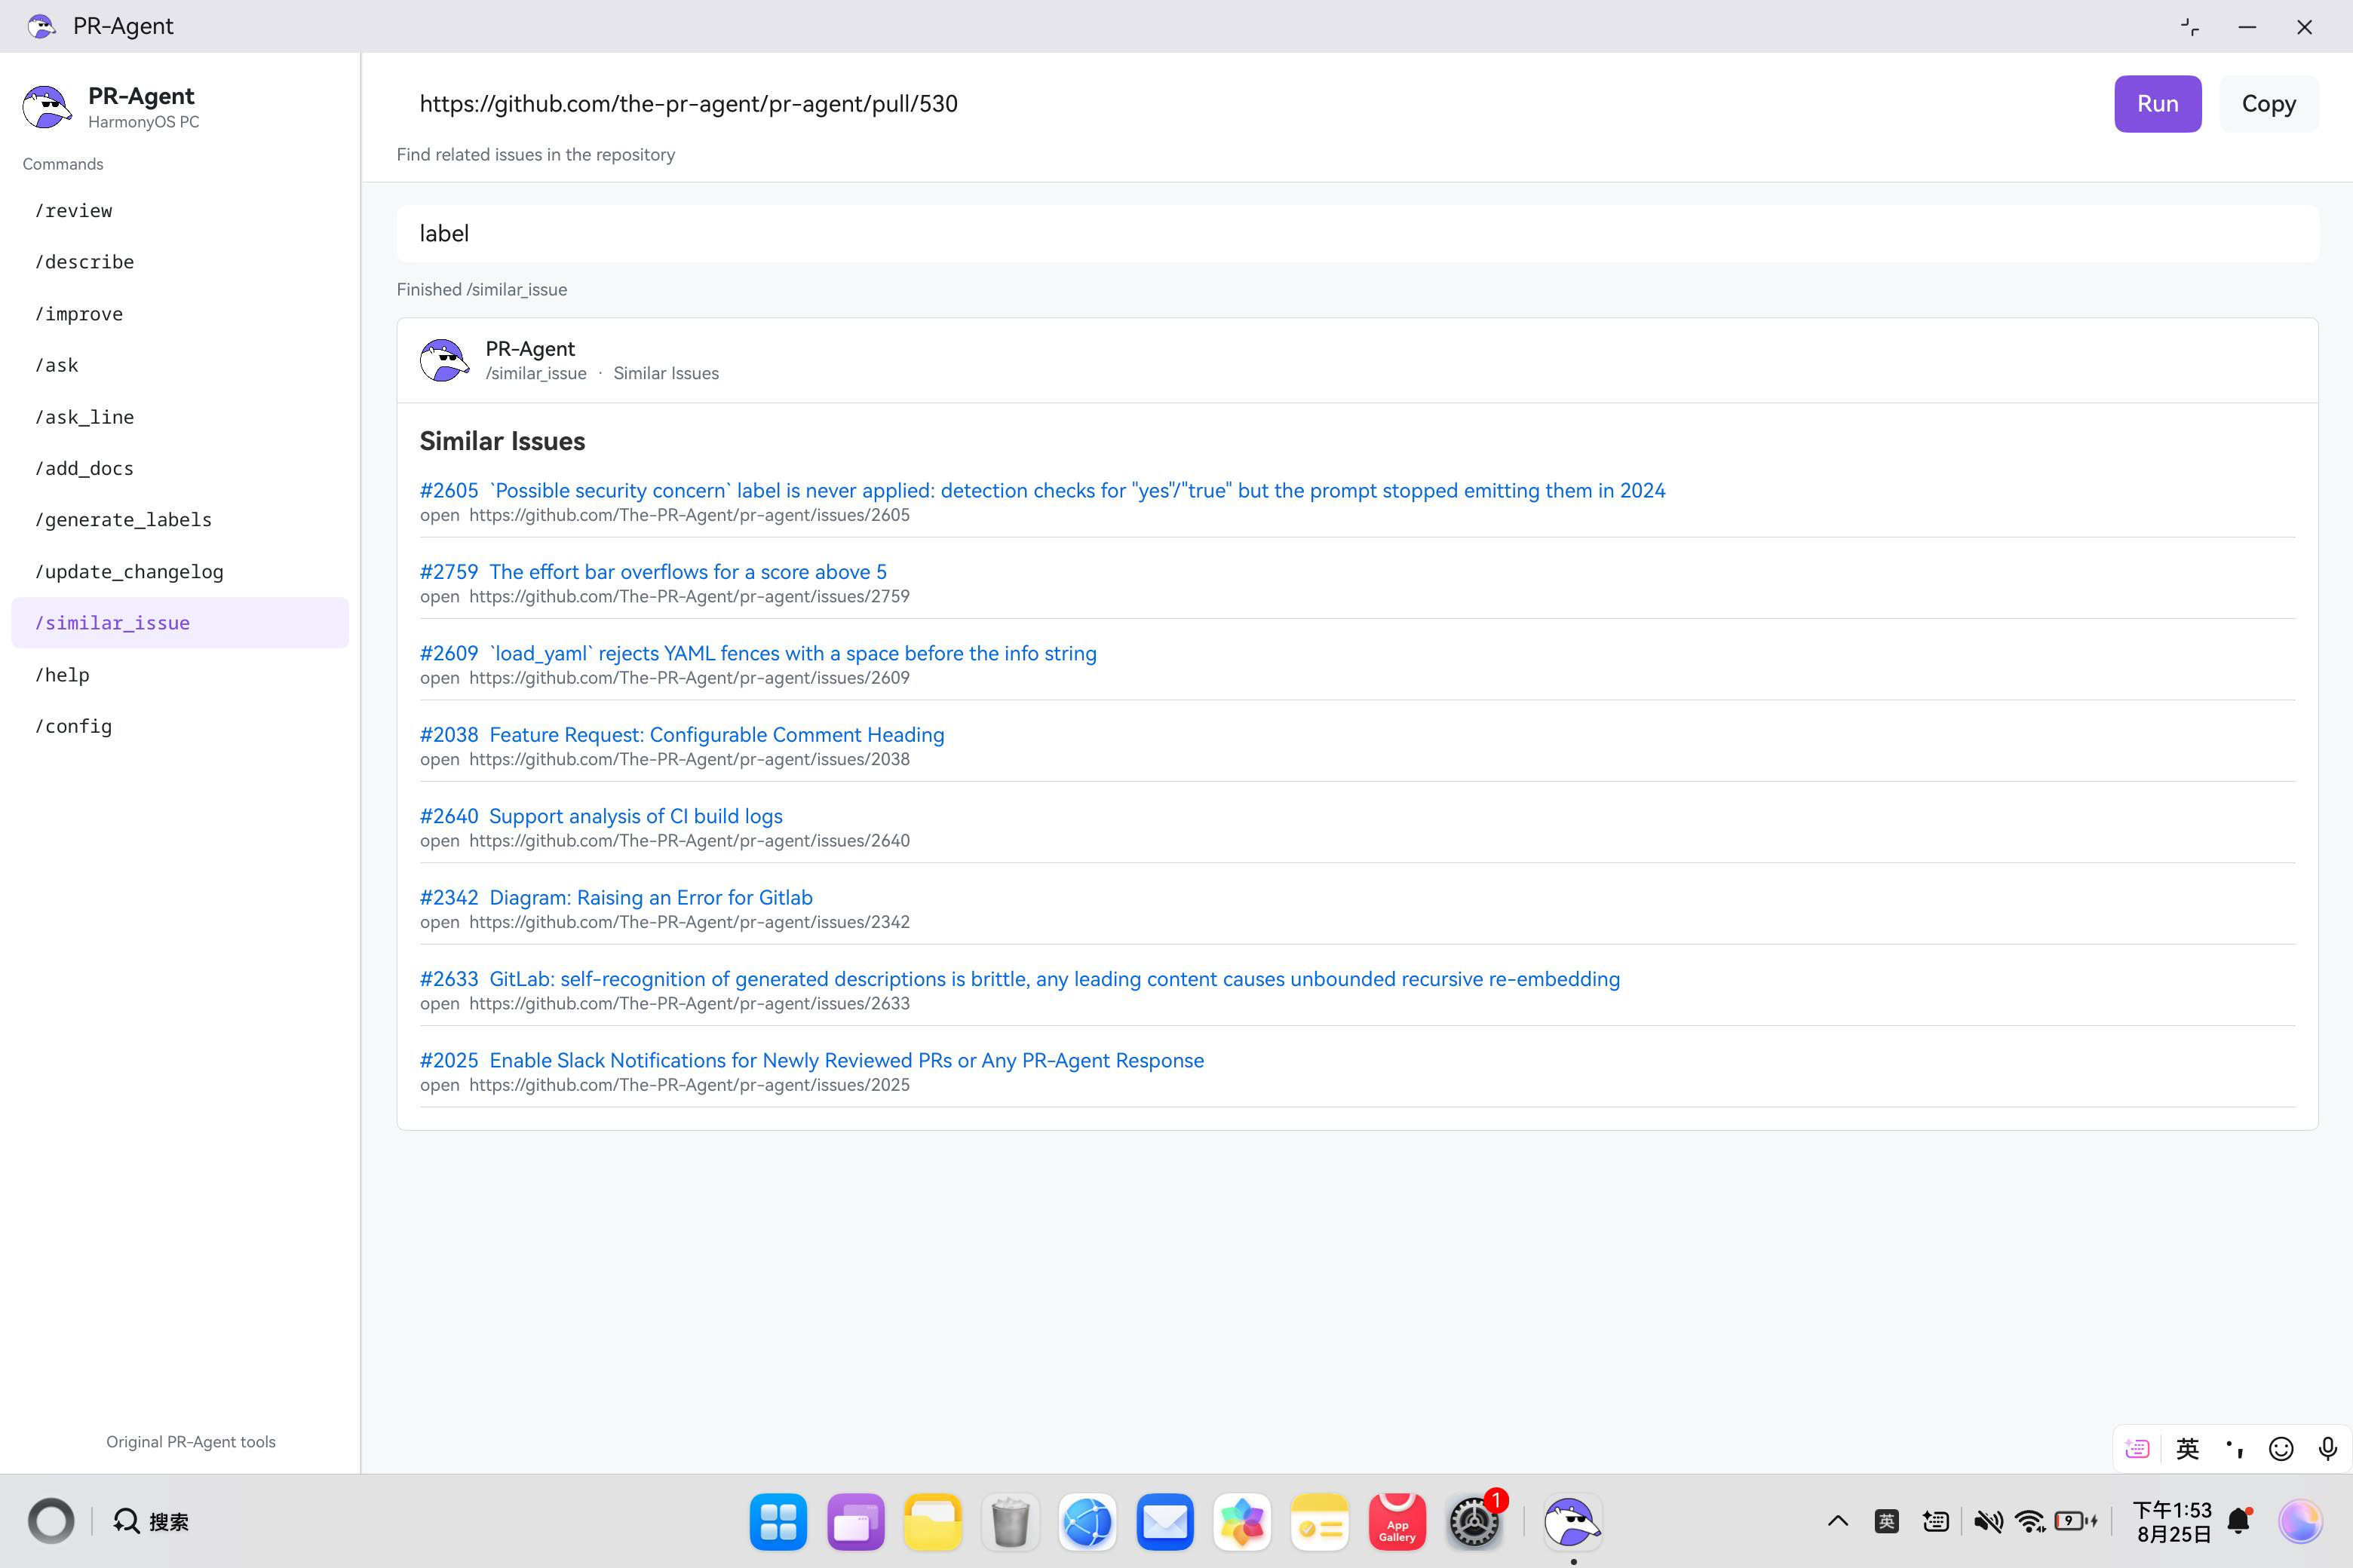This screenshot has width=2353, height=1568.
Task: Click the issues/2605 URL text
Action: (x=689, y=515)
